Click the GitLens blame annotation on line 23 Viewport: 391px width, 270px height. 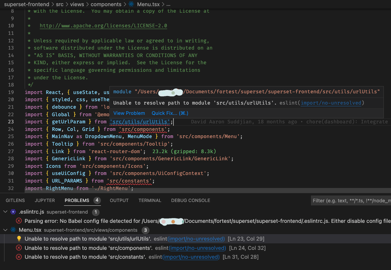[x=289, y=122]
